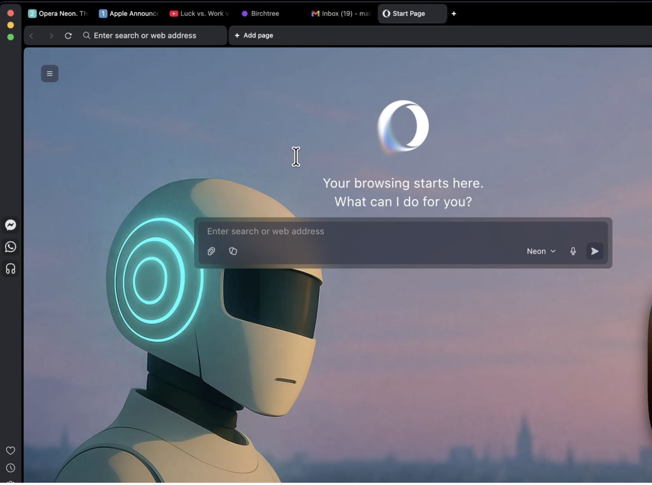Click the paperclip attach icon
Screen dimensions: 652x485
[x=211, y=251]
